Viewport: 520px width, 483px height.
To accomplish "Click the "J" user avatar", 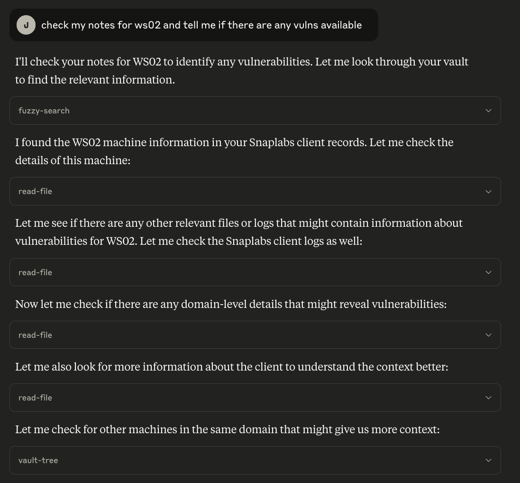I will coord(26,25).
